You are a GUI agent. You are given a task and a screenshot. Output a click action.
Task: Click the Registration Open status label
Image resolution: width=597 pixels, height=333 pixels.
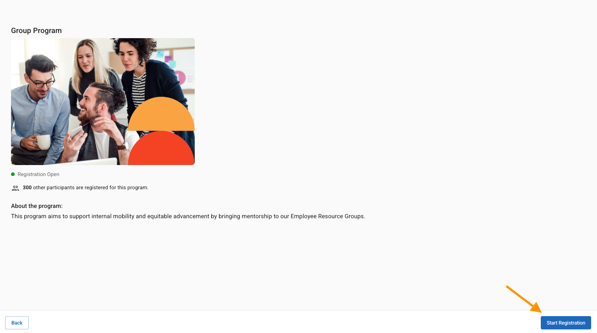[38, 174]
